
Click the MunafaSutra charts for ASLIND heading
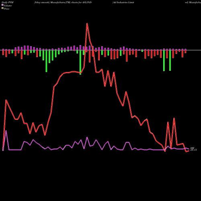[63, 2]
